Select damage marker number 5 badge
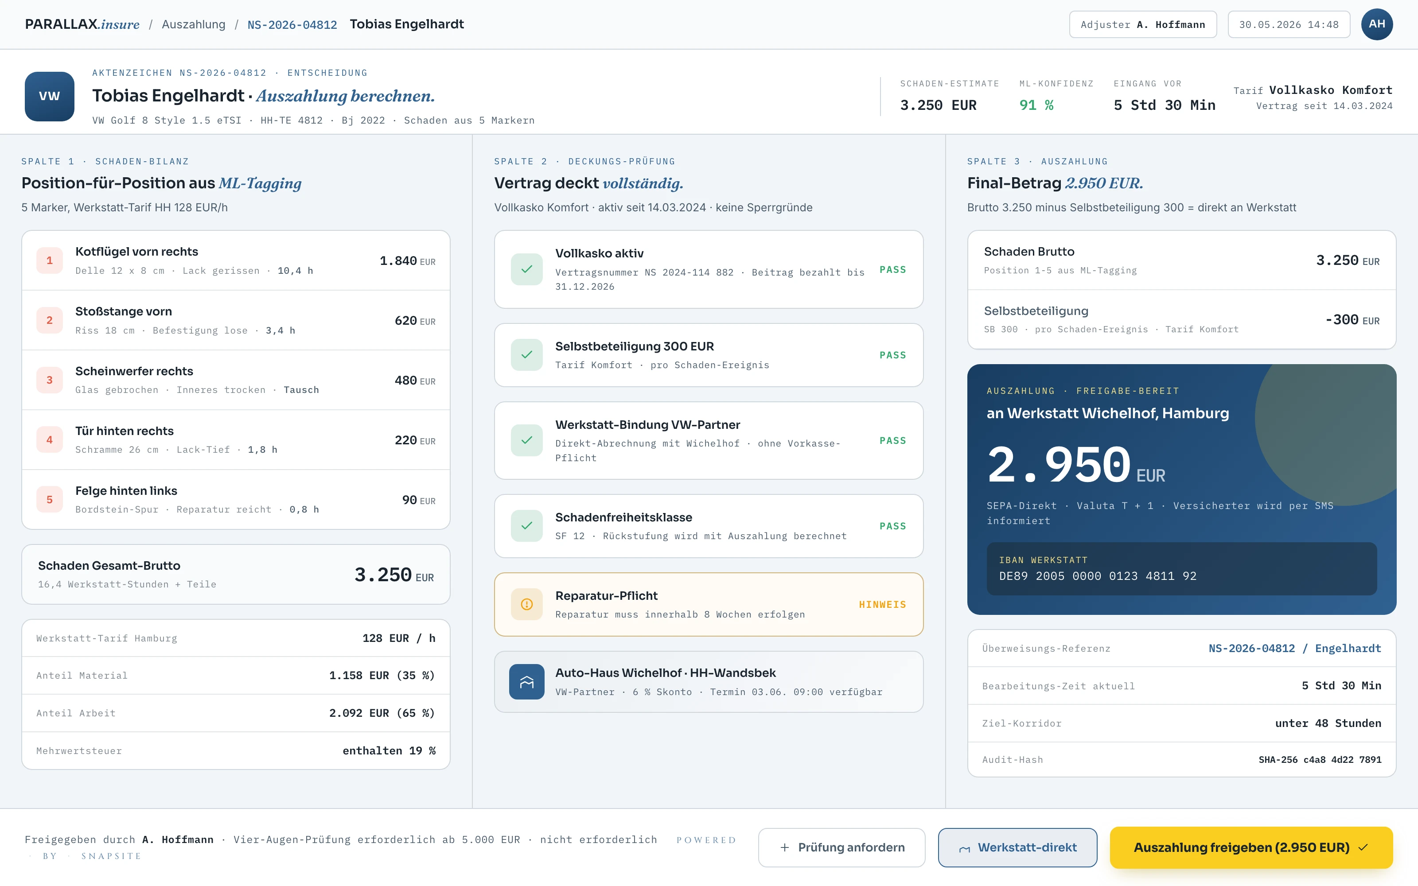The image size is (1418, 886). pos(49,499)
